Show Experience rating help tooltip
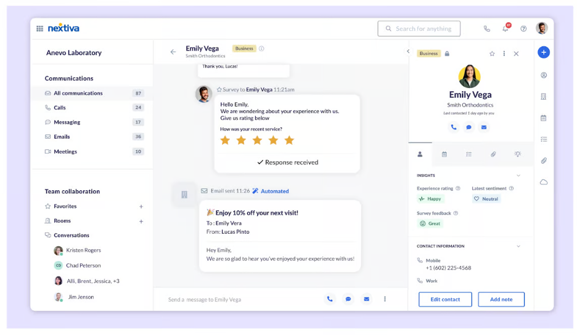The height and width of the screenshot is (336, 577). [x=458, y=188]
